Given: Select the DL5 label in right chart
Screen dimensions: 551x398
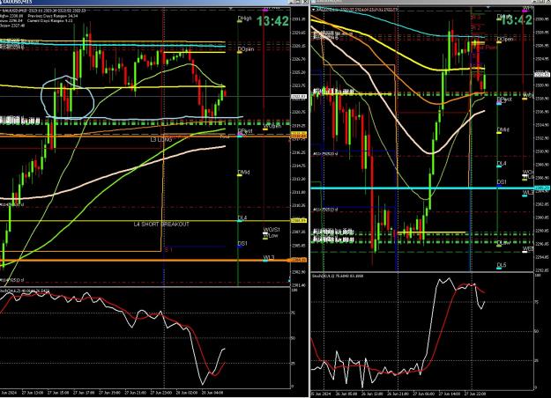Looking at the screenshot, I should (x=502, y=265).
